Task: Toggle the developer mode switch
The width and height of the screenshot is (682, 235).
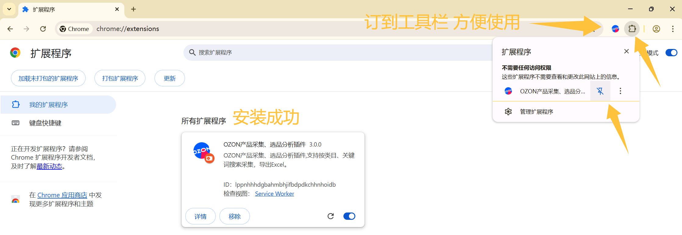Action: tap(671, 53)
